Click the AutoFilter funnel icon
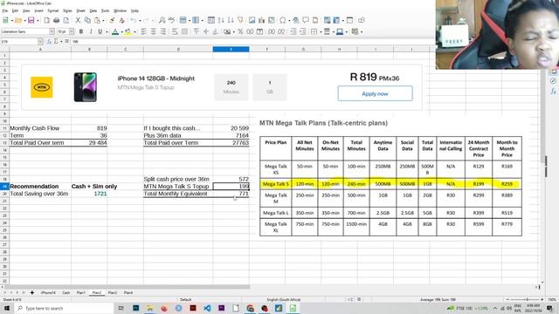Image resolution: width=559 pixels, height=314 pixels. click(x=240, y=20)
